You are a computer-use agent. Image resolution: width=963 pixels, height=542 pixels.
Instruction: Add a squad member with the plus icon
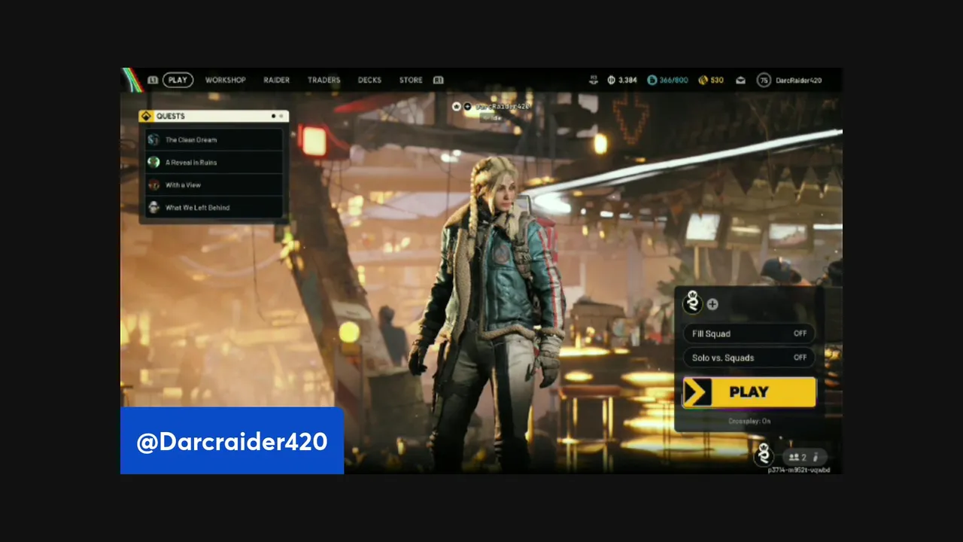(712, 304)
